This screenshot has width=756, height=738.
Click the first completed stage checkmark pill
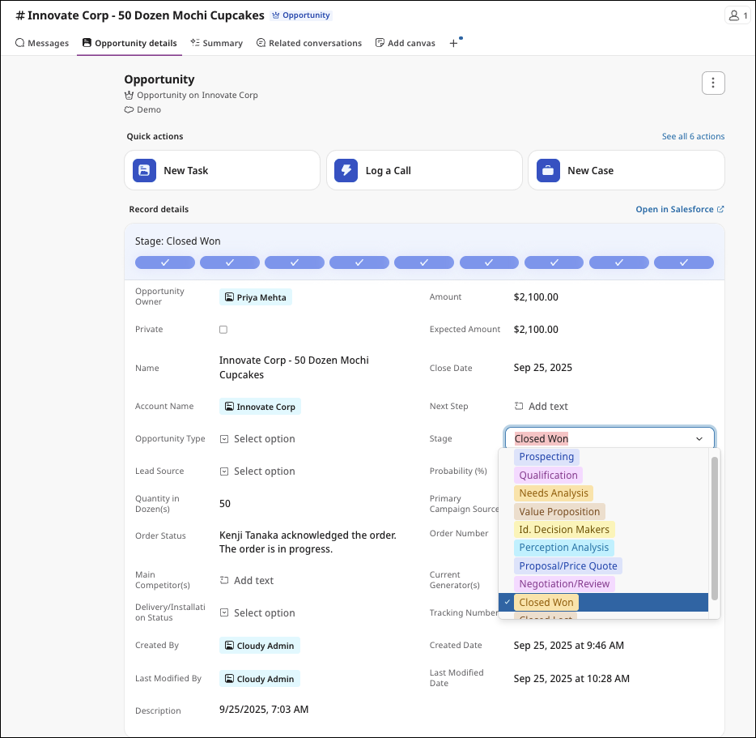(x=165, y=262)
